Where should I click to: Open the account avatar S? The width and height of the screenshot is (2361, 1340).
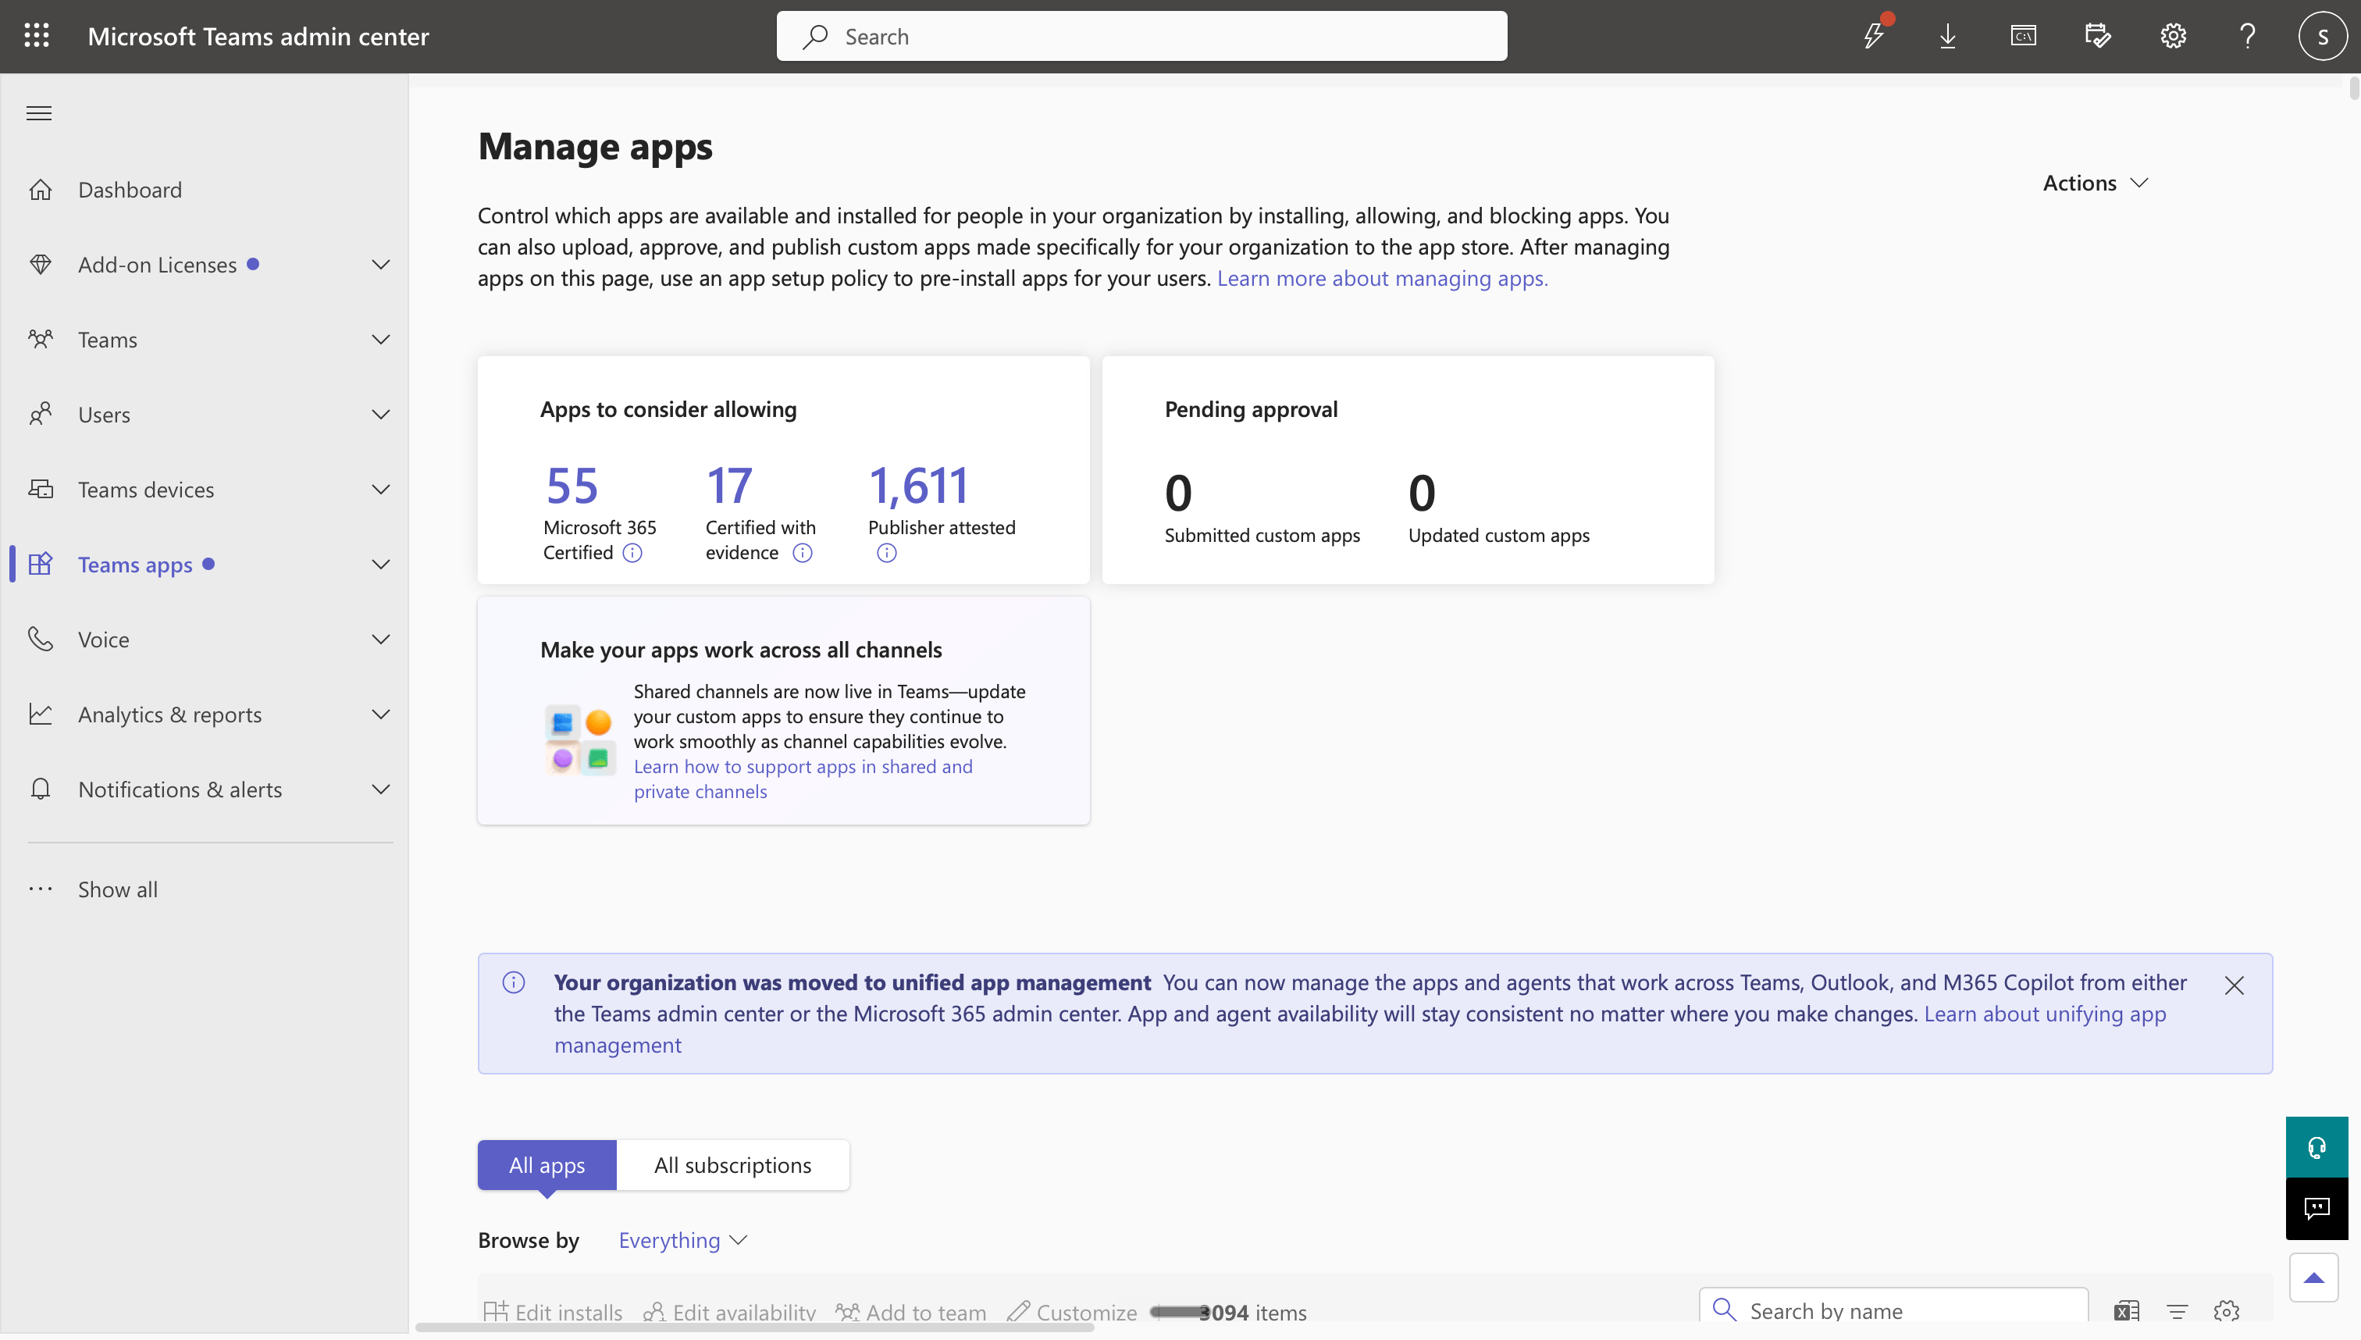click(2323, 36)
